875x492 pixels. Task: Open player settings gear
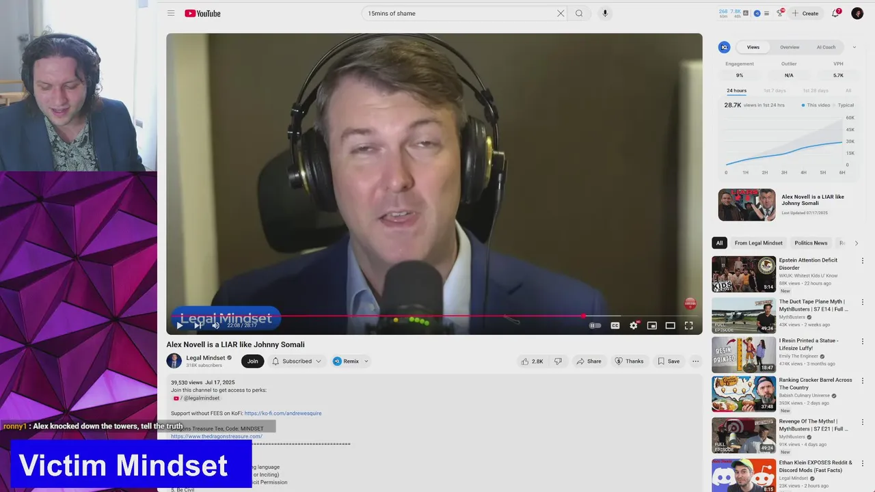pyautogui.click(x=634, y=325)
